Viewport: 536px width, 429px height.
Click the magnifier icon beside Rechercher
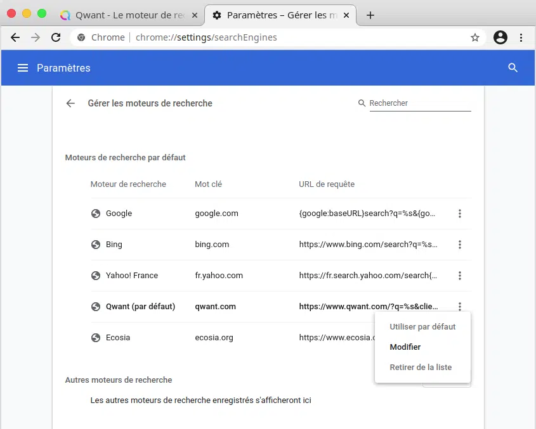pyautogui.click(x=362, y=103)
